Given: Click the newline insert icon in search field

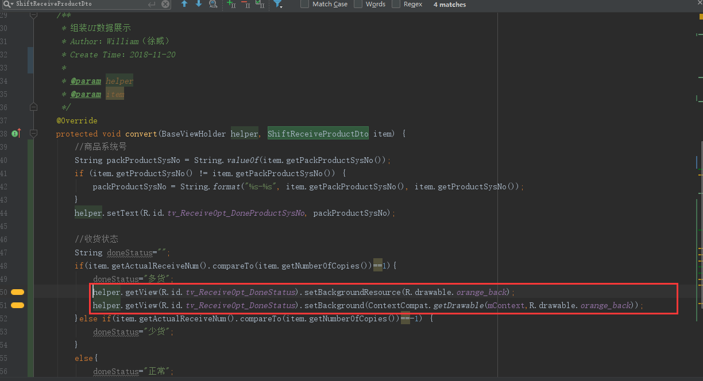Looking at the screenshot, I should pos(150,5).
